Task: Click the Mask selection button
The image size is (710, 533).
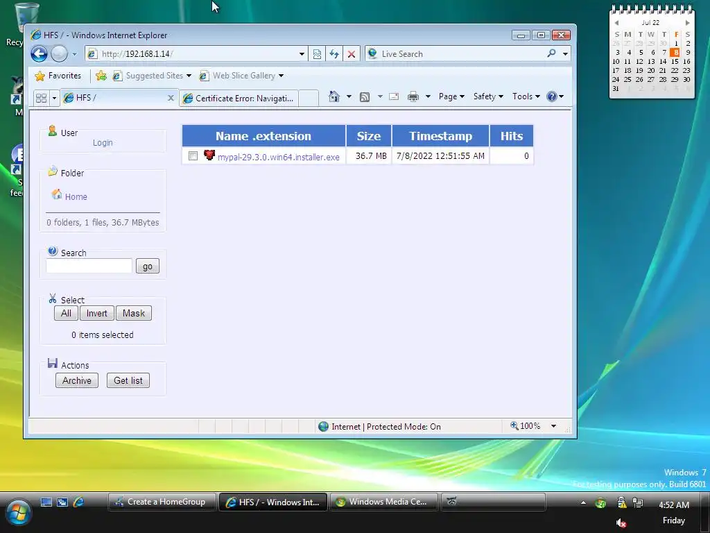Action: [134, 313]
